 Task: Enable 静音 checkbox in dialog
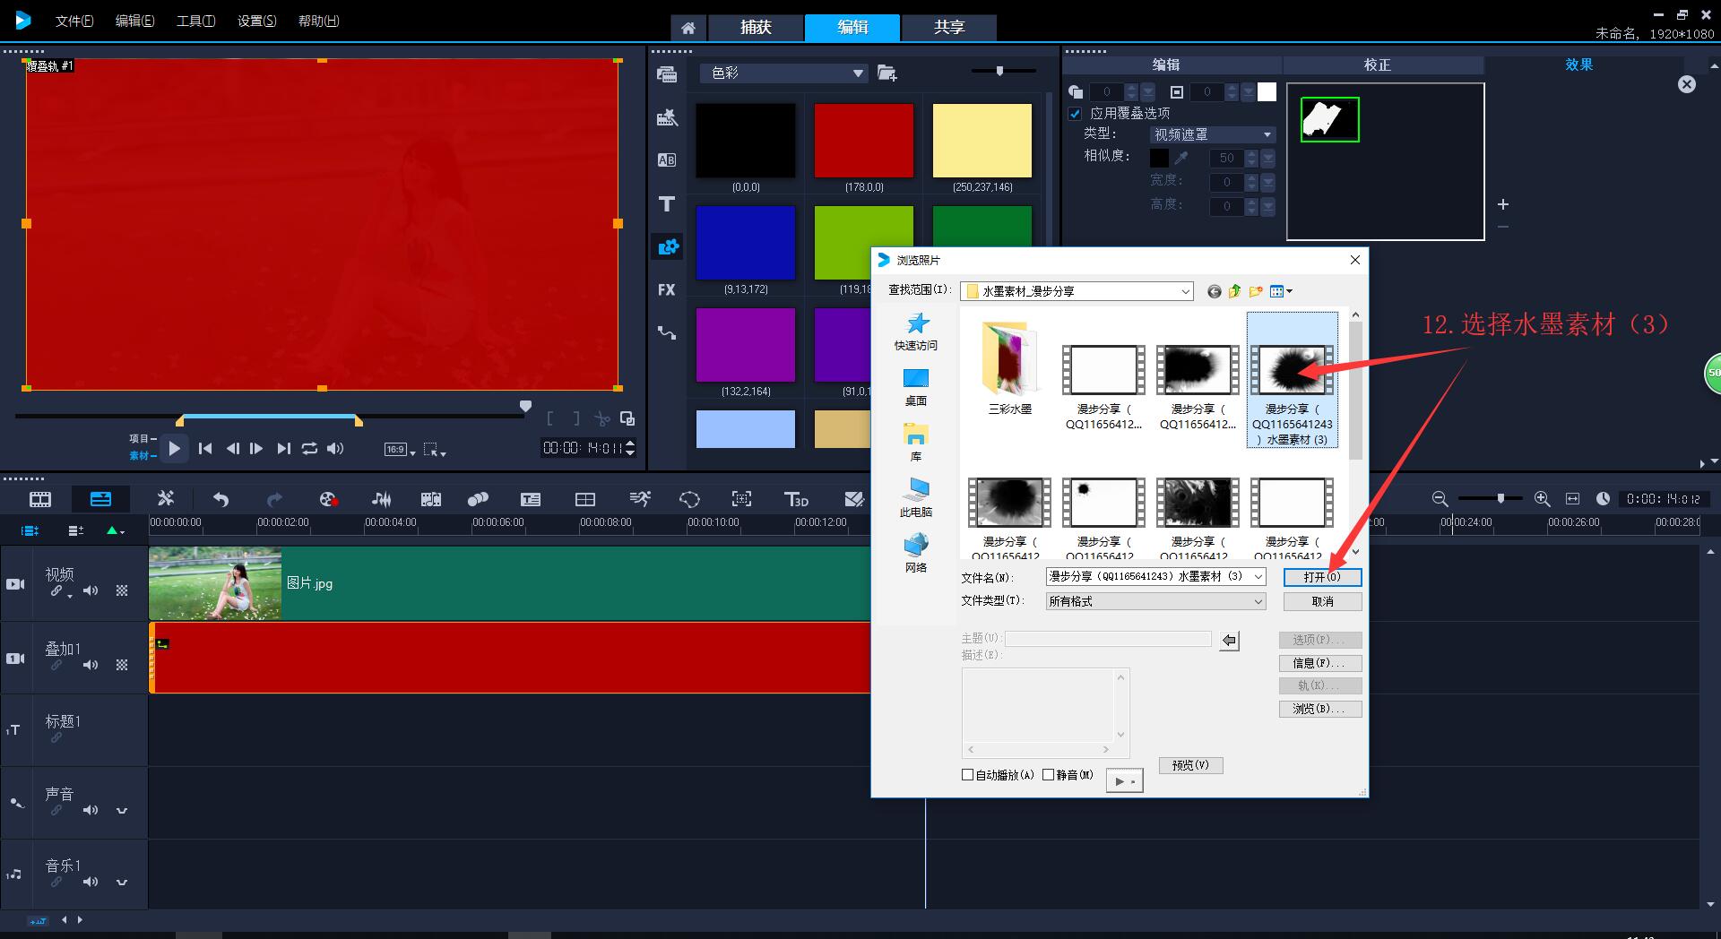click(1048, 775)
